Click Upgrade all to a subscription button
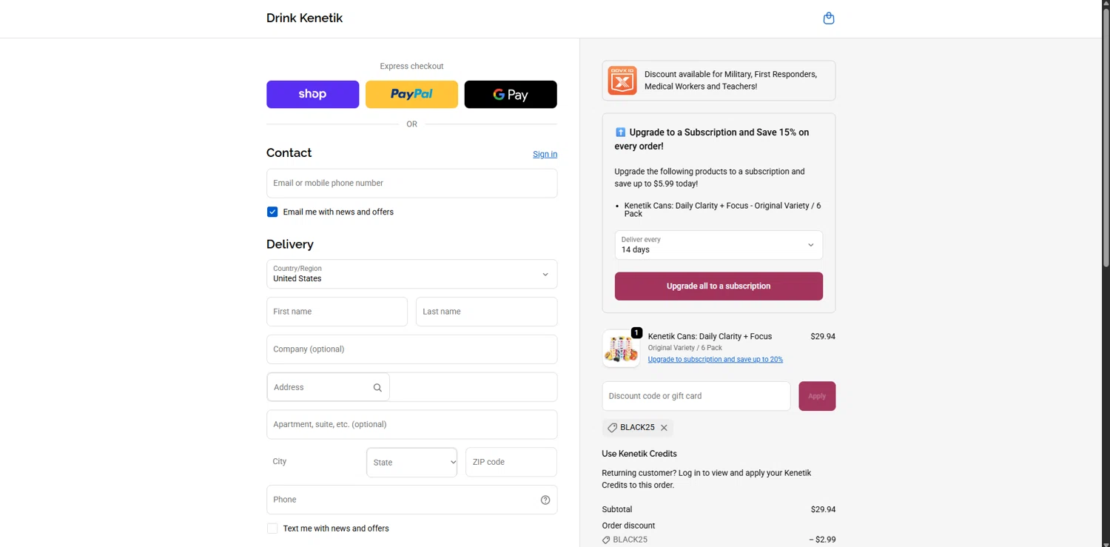The height and width of the screenshot is (547, 1110). tap(719, 286)
